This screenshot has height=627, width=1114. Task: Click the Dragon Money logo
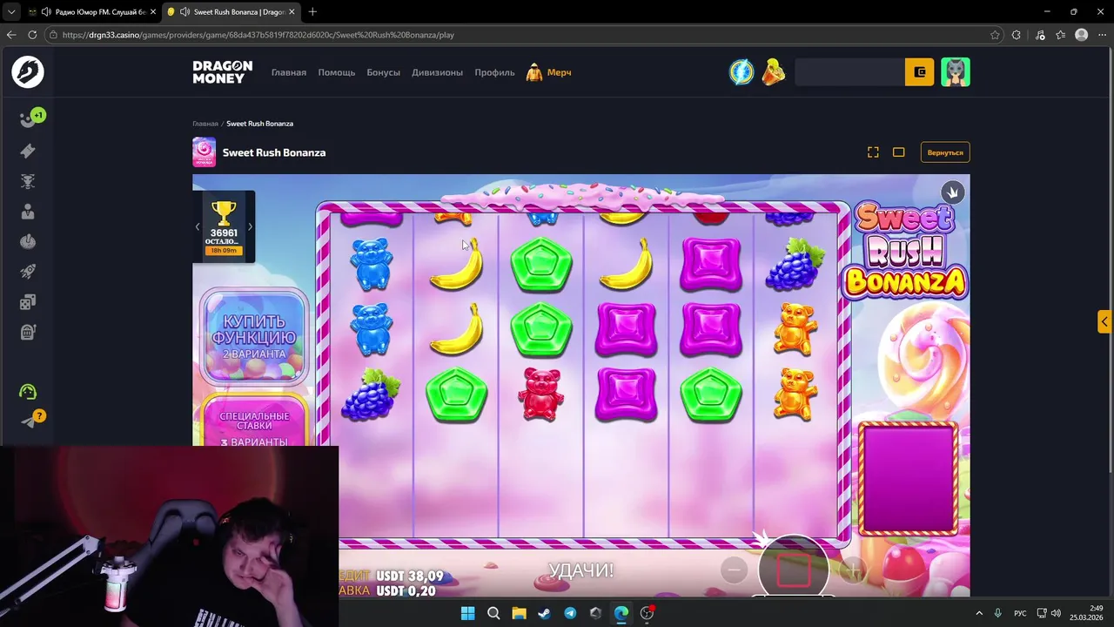223,72
